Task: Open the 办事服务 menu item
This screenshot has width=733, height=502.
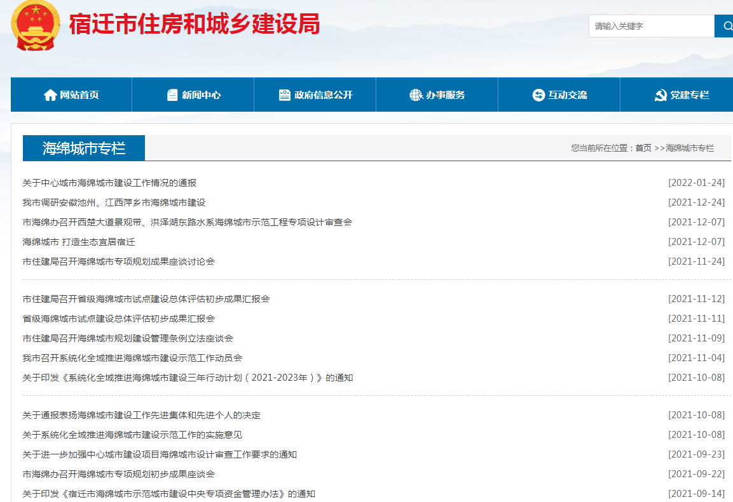Action: coord(437,95)
